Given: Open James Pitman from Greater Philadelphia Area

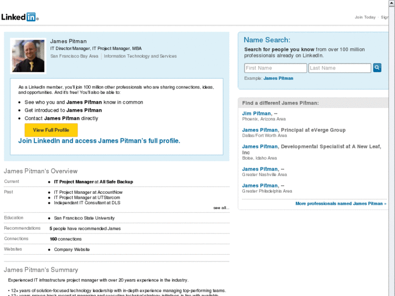Looking at the screenshot, I should [260, 186].
